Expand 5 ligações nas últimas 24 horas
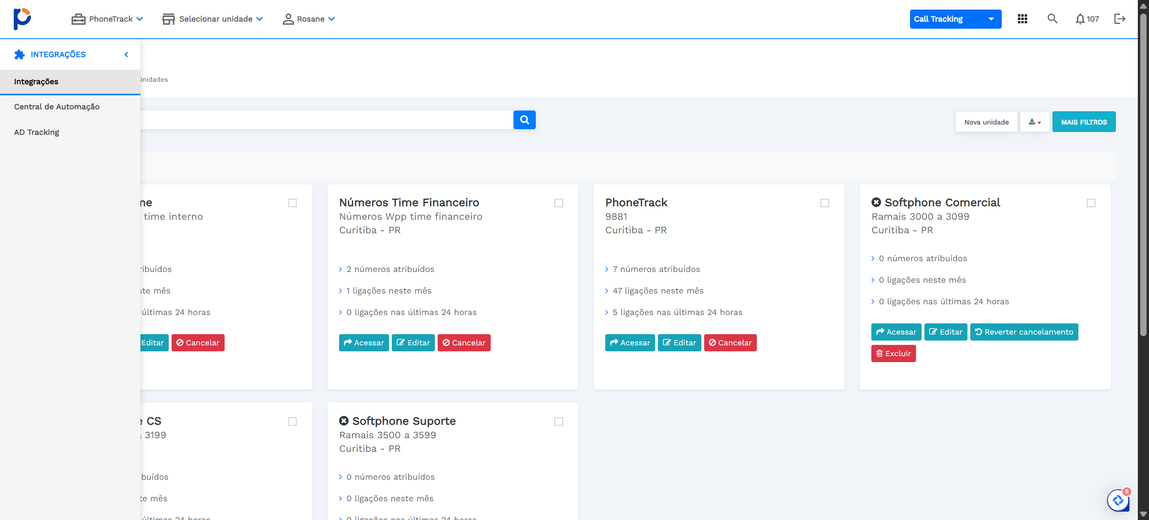1149x520 pixels. point(673,312)
